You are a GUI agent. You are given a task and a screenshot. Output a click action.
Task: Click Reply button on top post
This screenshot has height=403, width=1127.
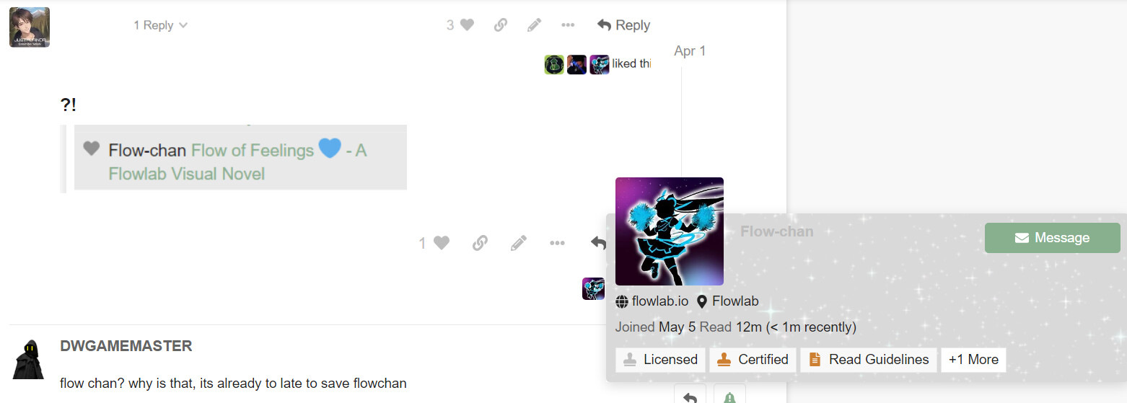(x=623, y=25)
